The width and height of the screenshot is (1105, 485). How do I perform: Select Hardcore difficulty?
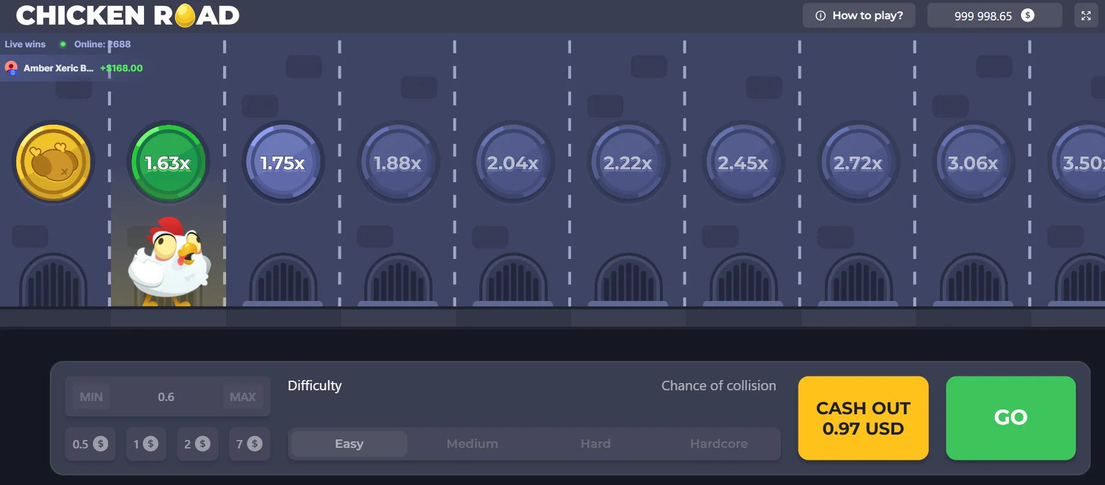pos(719,444)
